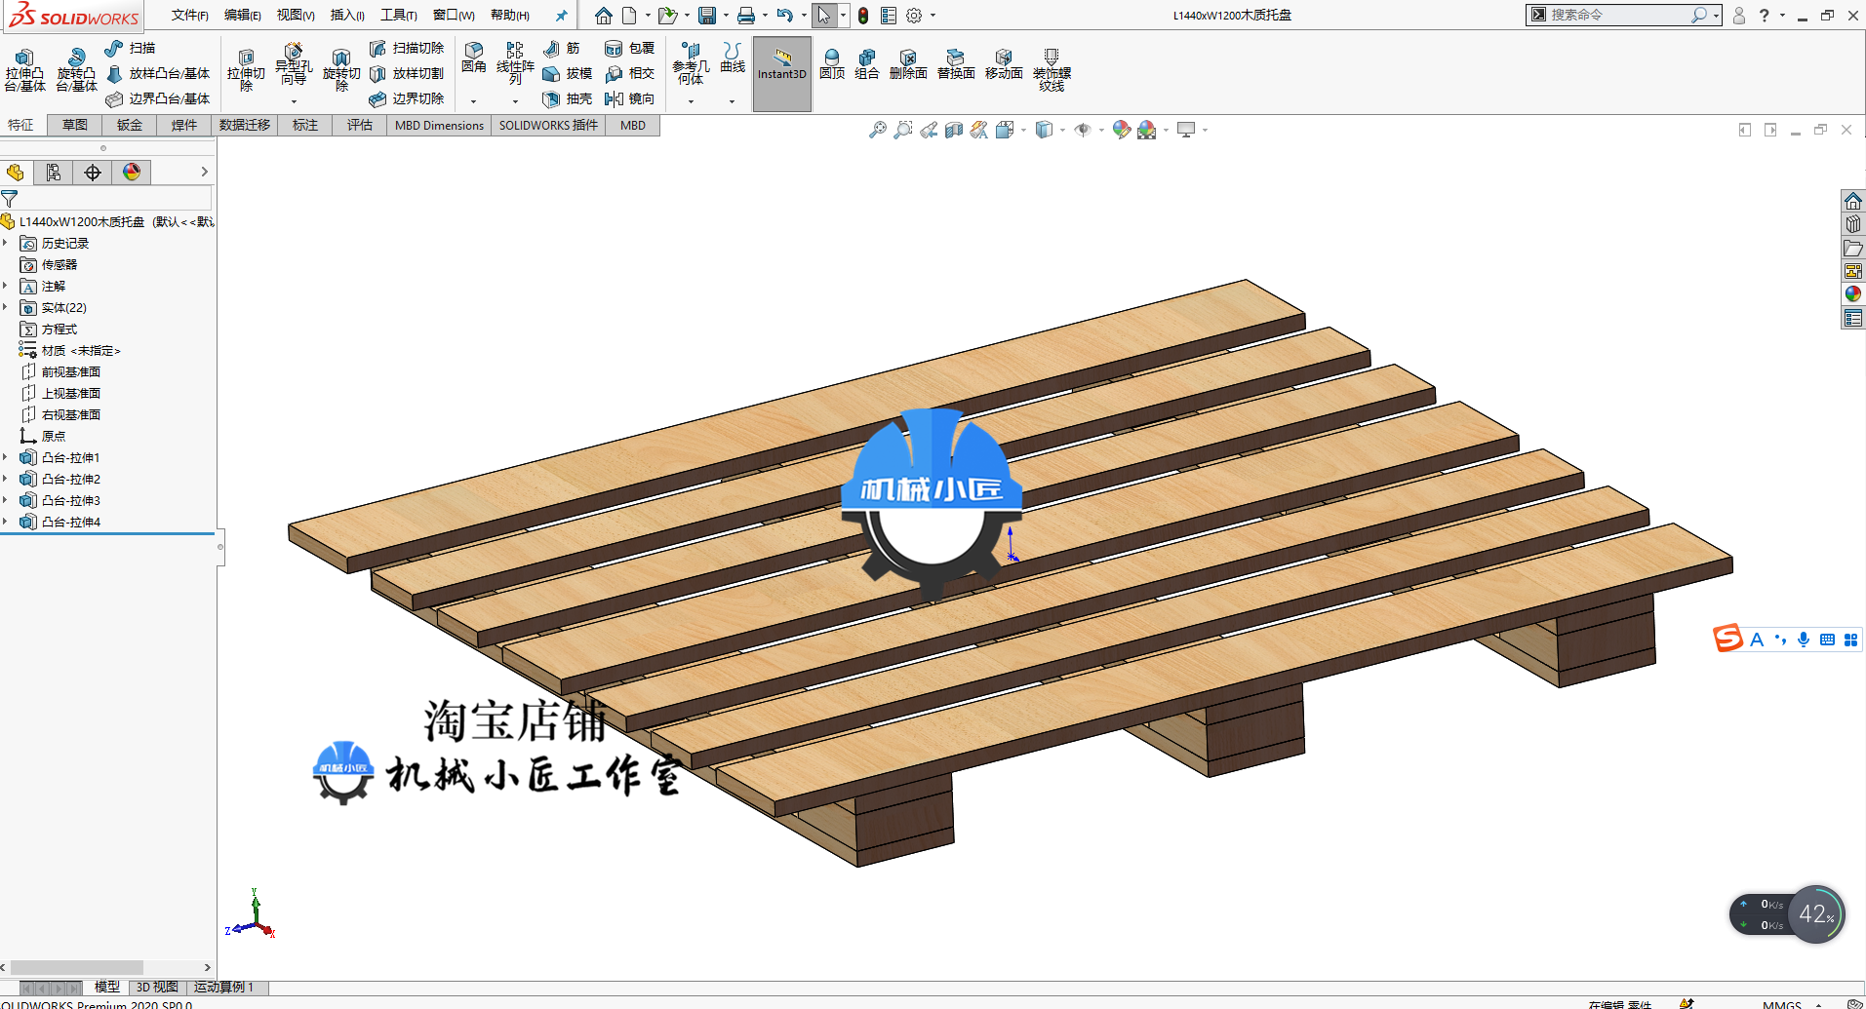Screen dimensions: 1866x1009
Task: Choose the Move Face (移动面) tool
Action: pyautogui.click(x=1004, y=64)
